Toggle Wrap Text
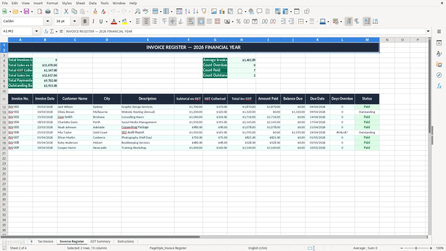This screenshot has width=446, height=251. click(x=191, y=22)
